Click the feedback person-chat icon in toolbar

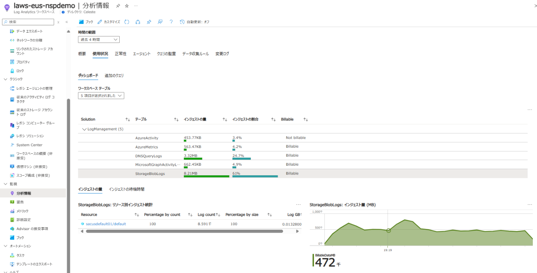(x=160, y=22)
